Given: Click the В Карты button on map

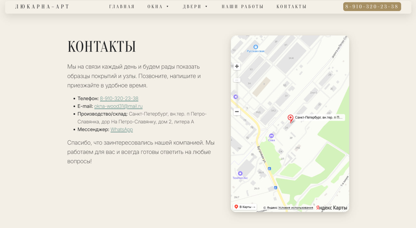Looking at the screenshot, I should click(245, 207).
